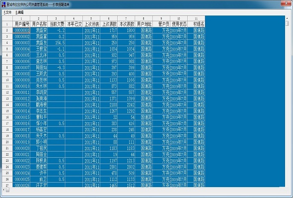The width and height of the screenshot is (293, 198).
Task: Click the arrears value -1.2
Action: (57, 30)
